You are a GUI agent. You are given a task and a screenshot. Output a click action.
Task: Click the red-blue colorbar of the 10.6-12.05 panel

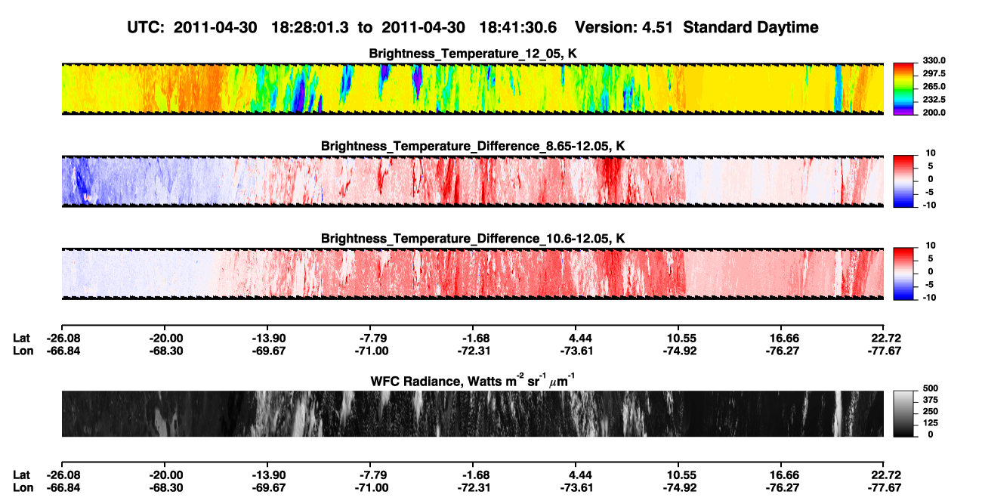point(904,274)
